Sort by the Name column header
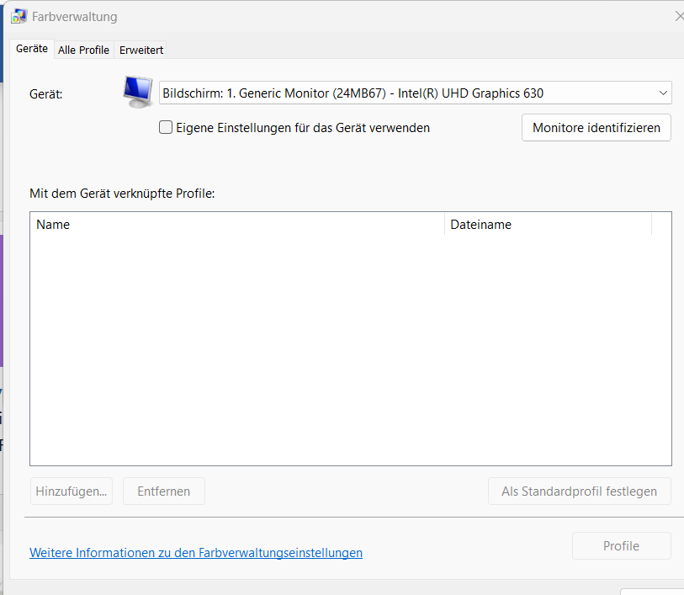684x595 pixels. 237,224
